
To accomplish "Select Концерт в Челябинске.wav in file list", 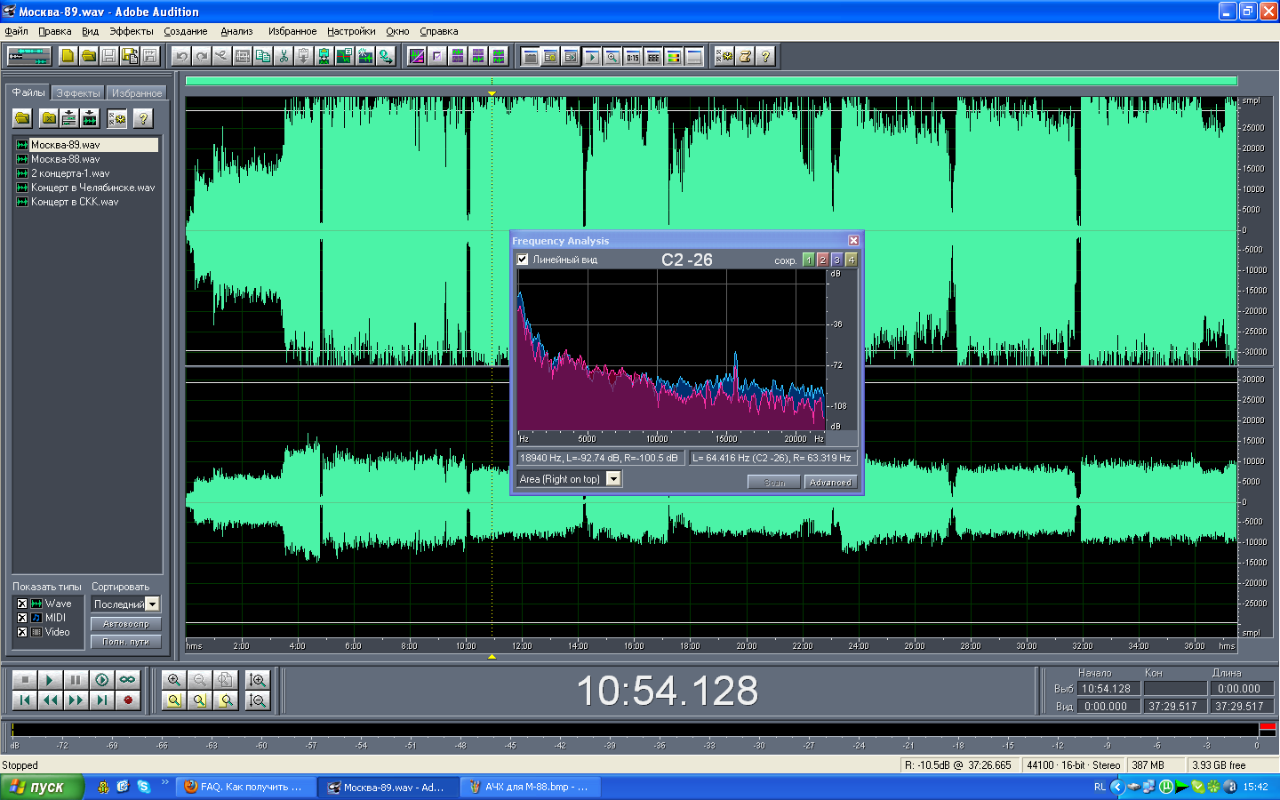I will click(x=92, y=188).
